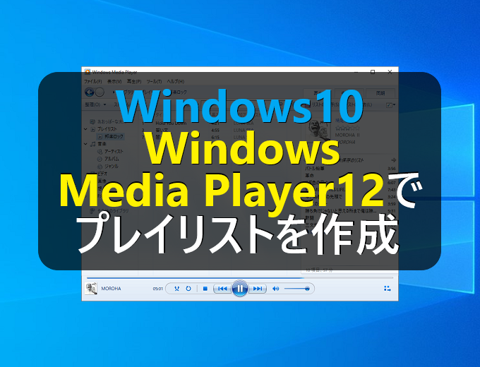Click the playback seek bar

pos(240,278)
